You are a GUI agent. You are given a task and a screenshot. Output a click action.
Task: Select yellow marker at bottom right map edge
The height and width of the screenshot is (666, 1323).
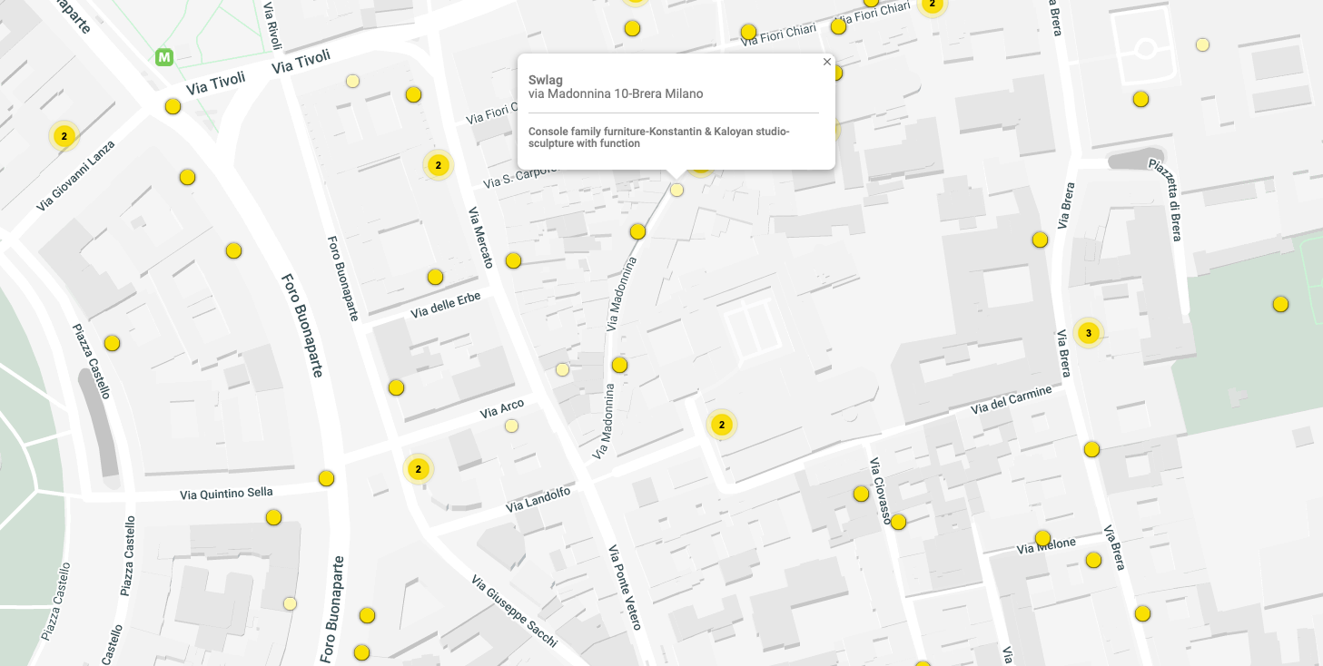(x=1142, y=613)
